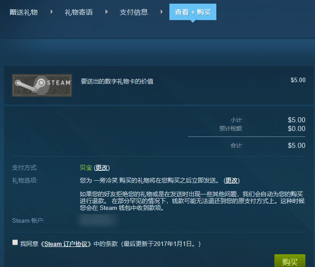Select the 查看 + 购买 step tab
The width and height of the screenshot is (315, 267).
click(193, 12)
